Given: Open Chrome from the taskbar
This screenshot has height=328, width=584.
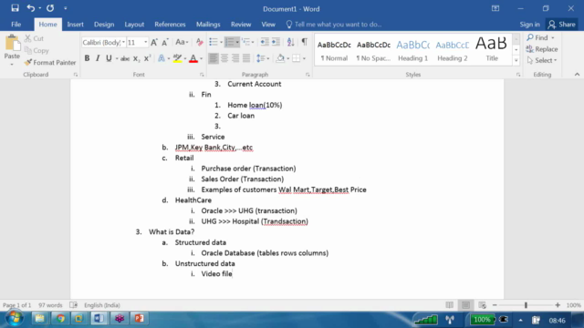Looking at the screenshot, I should pyautogui.click(x=60, y=319).
